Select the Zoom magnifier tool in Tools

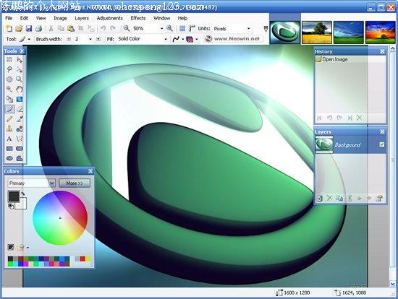20,79
